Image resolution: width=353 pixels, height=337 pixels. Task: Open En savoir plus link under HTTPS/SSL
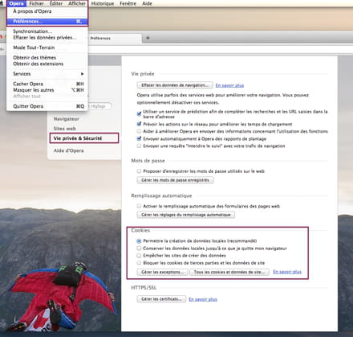(203, 299)
